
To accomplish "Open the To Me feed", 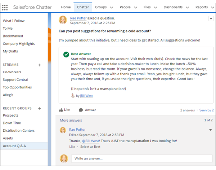I will (x=8, y=29).
